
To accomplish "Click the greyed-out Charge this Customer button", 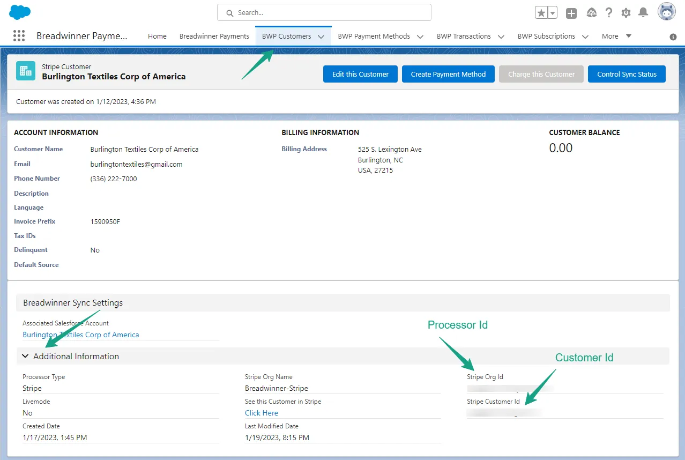I will 541,74.
